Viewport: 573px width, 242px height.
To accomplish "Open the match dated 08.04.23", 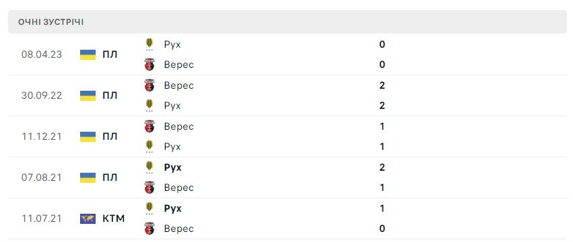I will point(288,54).
